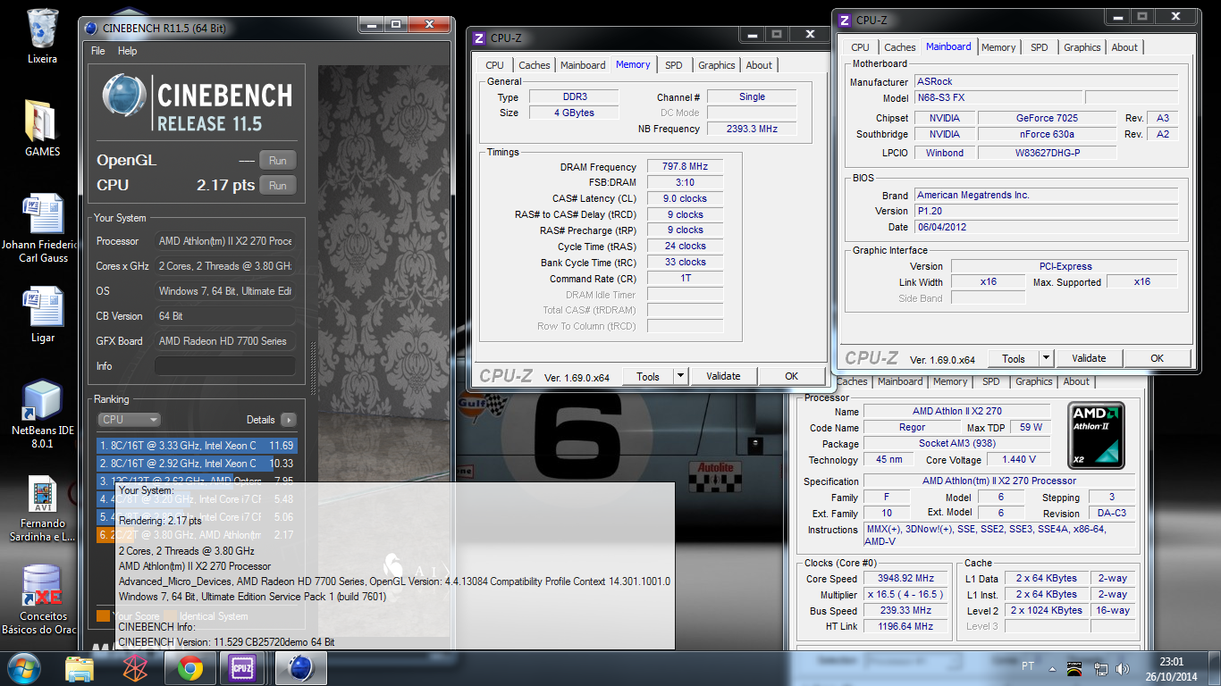1221x686 pixels.
Task: Click the DRAM Frequency value 797.8 MHz
Action: 685,167
